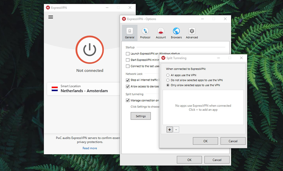Screen dimensions: 283x171
Task: Click the minus icon to remove an app
Action: [x=176, y=129]
